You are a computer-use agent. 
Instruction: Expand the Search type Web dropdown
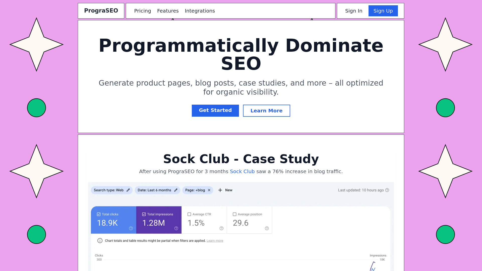pos(112,190)
